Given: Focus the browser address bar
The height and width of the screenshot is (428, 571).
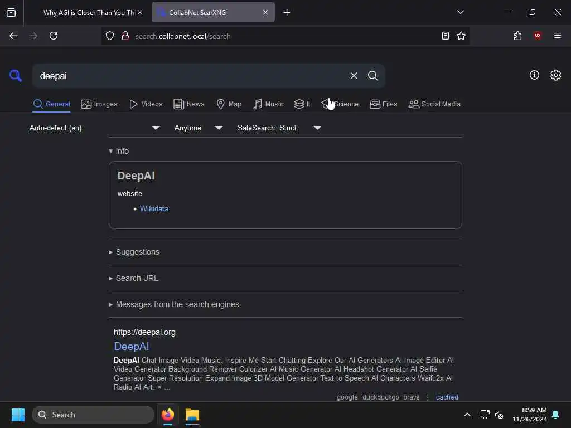Looking at the screenshot, I should (x=284, y=36).
